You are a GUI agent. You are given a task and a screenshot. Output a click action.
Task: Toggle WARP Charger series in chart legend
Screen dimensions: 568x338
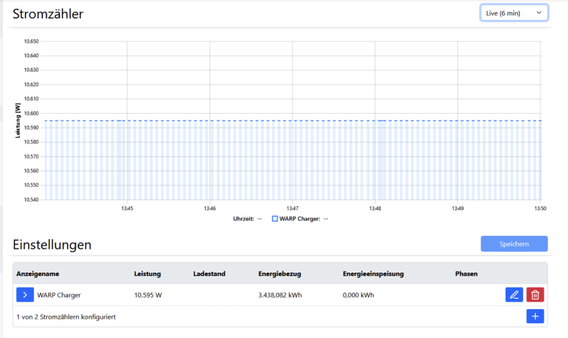click(275, 219)
